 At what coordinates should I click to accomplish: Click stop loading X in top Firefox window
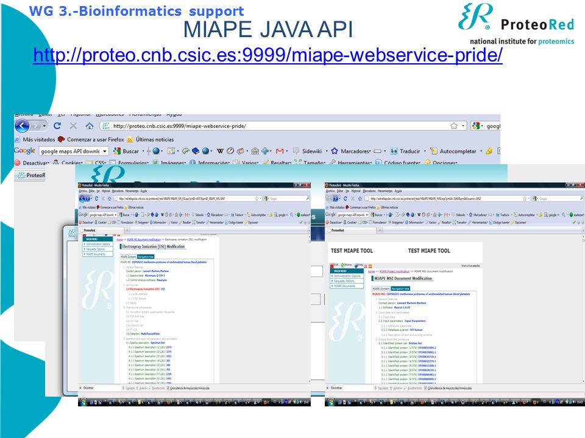pos(73,126)
